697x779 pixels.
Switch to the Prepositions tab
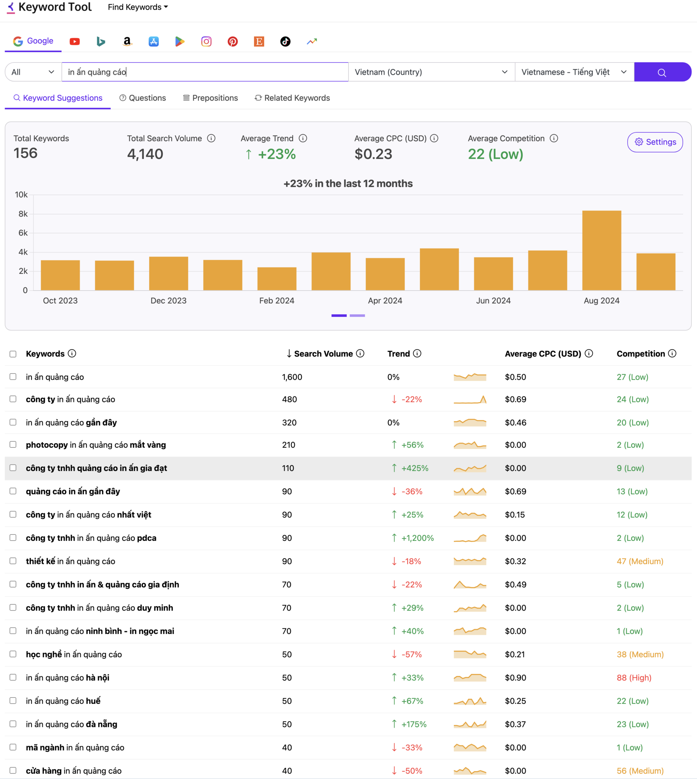210,98
